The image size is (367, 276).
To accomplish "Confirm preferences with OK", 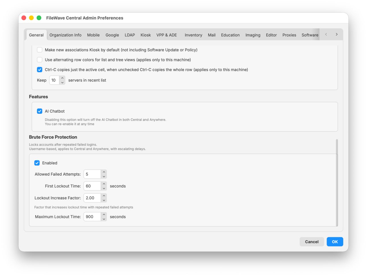I will click(x=335, y=242).
